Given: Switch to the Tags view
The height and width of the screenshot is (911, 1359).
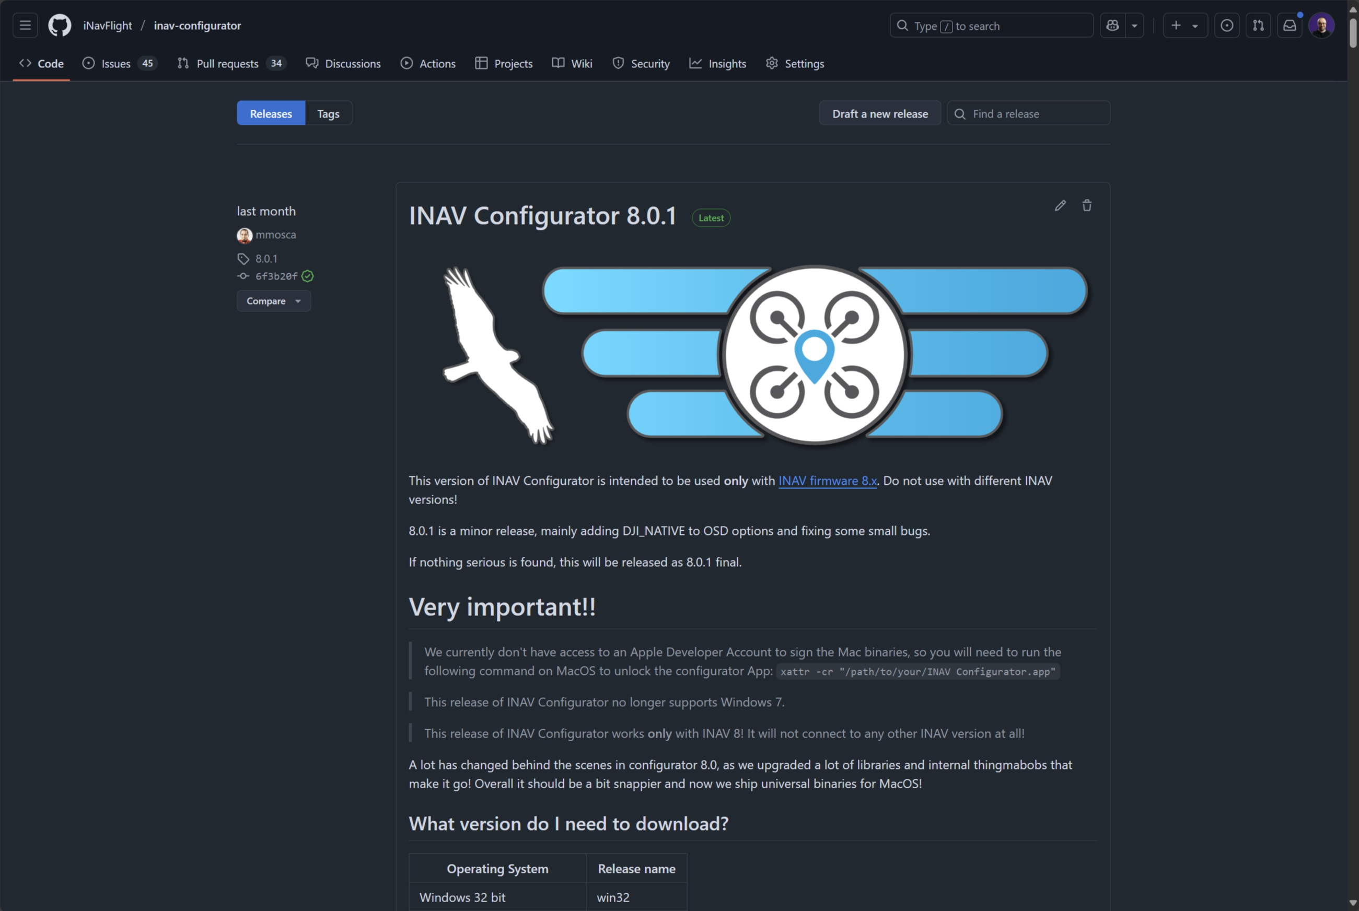Looking at the screenshot, I should 328,113.
